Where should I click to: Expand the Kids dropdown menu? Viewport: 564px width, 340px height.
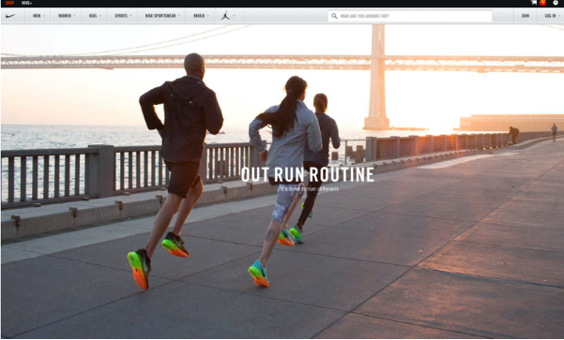[x=94, y=16]
